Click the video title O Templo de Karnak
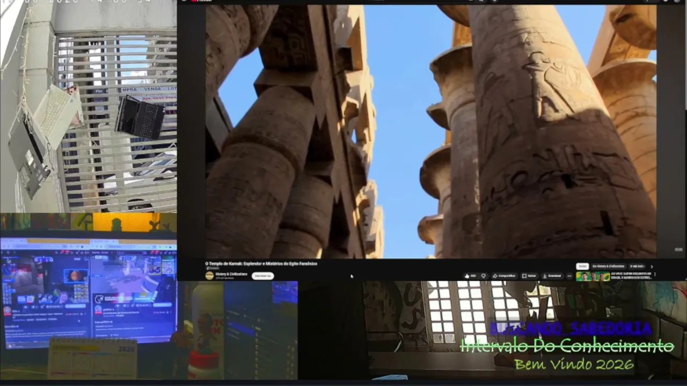 pos(261,264)
